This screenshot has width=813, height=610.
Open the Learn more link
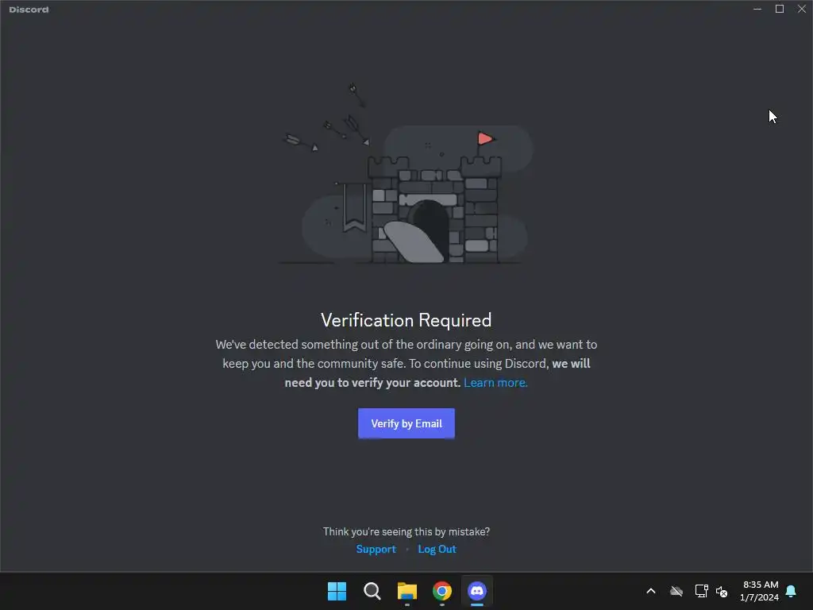point(495,383)
